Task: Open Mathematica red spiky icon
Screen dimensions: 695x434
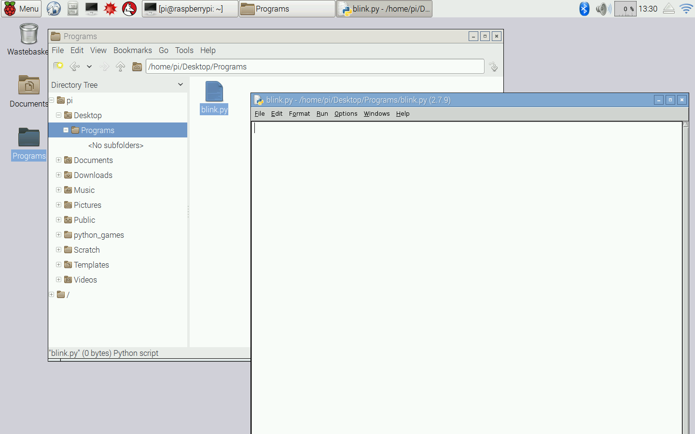Action: [111, 9]
